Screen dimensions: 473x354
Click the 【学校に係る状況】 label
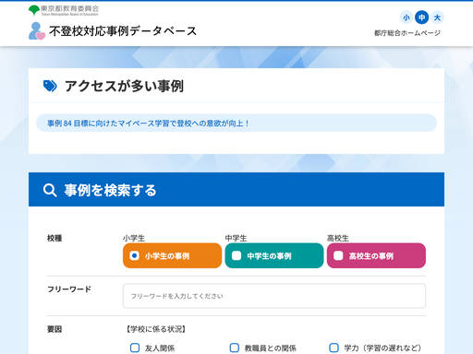pyautogui.click(x=156, y=329)
